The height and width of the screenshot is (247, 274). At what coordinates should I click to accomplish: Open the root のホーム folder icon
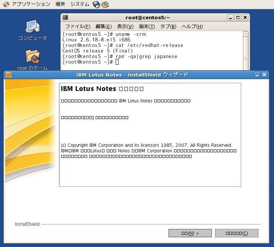coord(32,60)
